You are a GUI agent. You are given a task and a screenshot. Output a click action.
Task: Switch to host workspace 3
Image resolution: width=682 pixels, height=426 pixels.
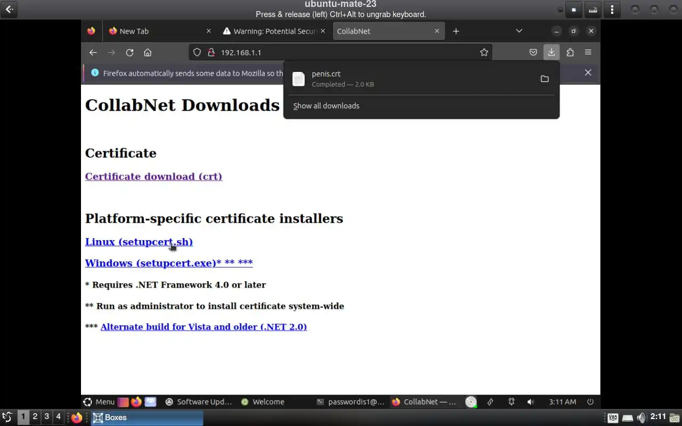pos(47,417)
